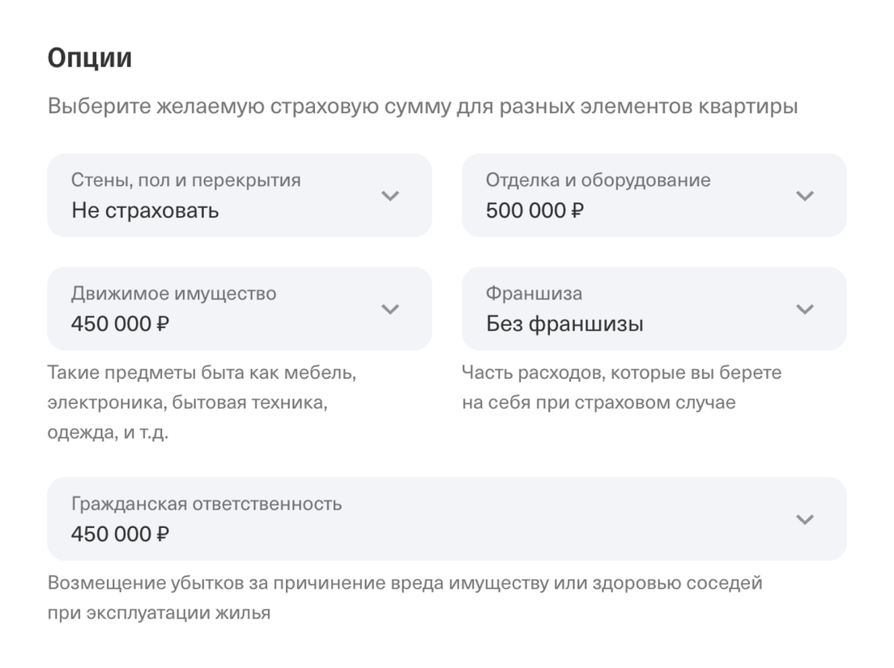Click 450 000 ₽ under Движимое имущество
Viewport: 894px width, 668px height.
[121, 325]
